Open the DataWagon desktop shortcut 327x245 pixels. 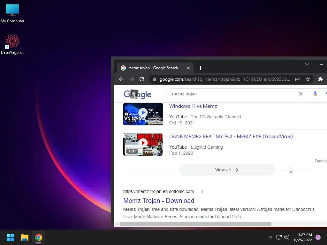(x=12, y=44)
